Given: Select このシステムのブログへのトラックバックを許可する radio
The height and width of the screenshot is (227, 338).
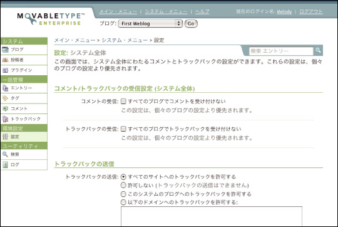Looking at the screenshot, I should (x=123, y=194).
